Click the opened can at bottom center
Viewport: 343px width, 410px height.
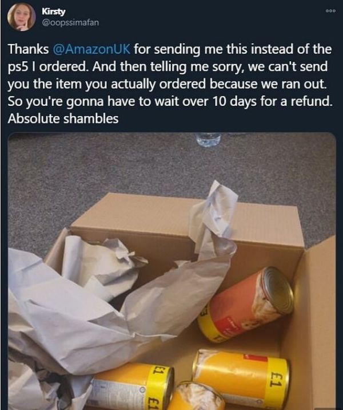(196, 397)
